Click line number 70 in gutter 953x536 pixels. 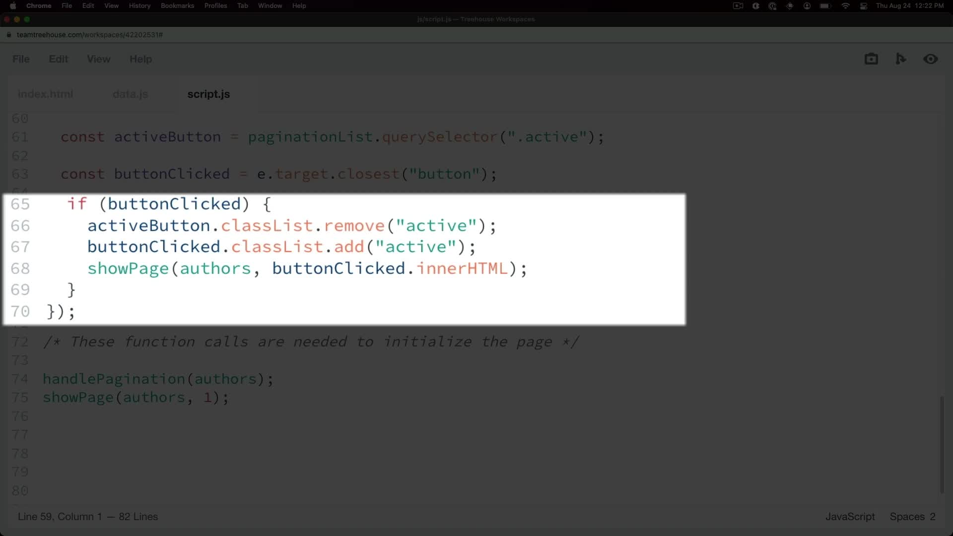pos(20,312)
